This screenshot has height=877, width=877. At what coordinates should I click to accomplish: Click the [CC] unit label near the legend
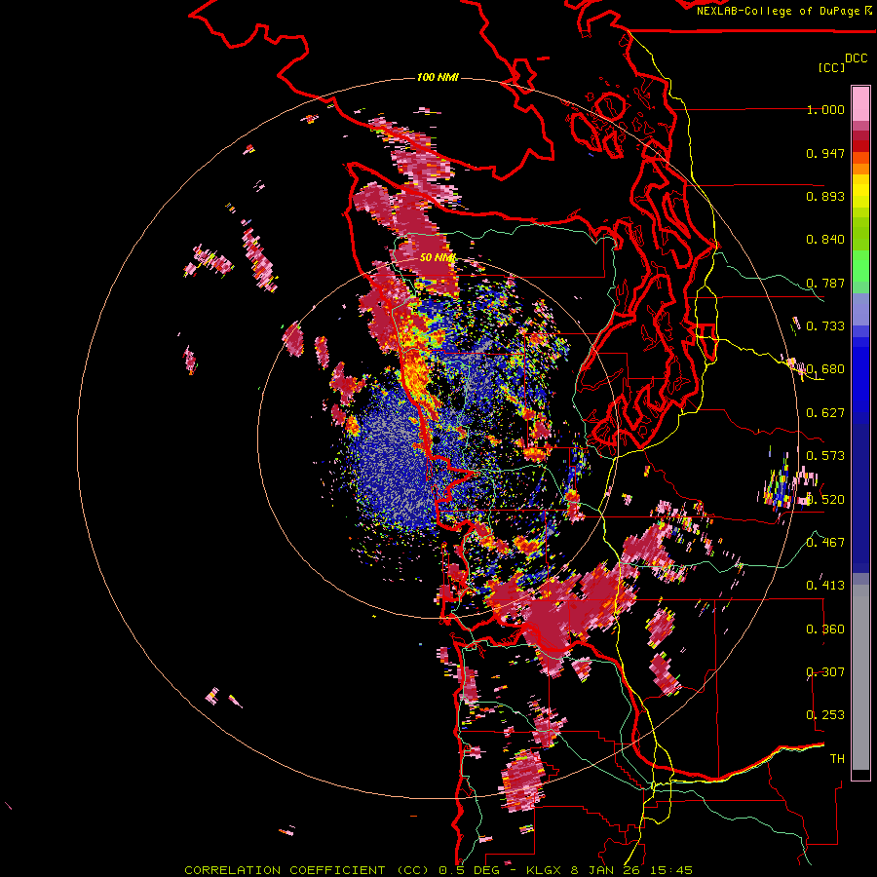831,67
